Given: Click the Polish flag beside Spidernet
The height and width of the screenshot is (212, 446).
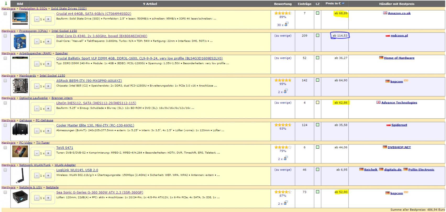Looking at the screenshot, I should [x=389, y=125].
